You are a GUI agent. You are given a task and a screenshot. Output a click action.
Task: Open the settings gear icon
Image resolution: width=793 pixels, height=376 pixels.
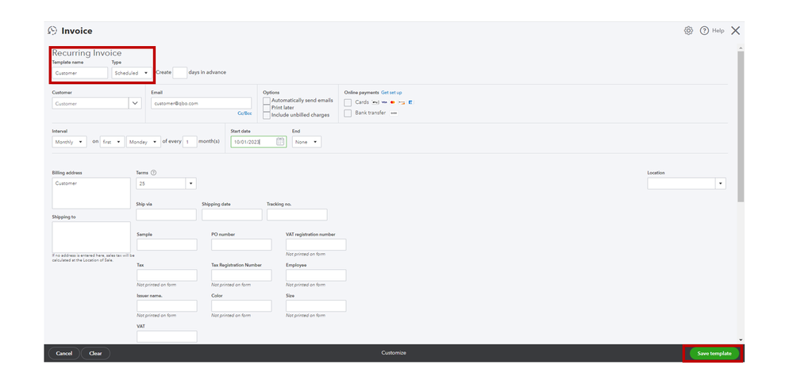(688, 31)
